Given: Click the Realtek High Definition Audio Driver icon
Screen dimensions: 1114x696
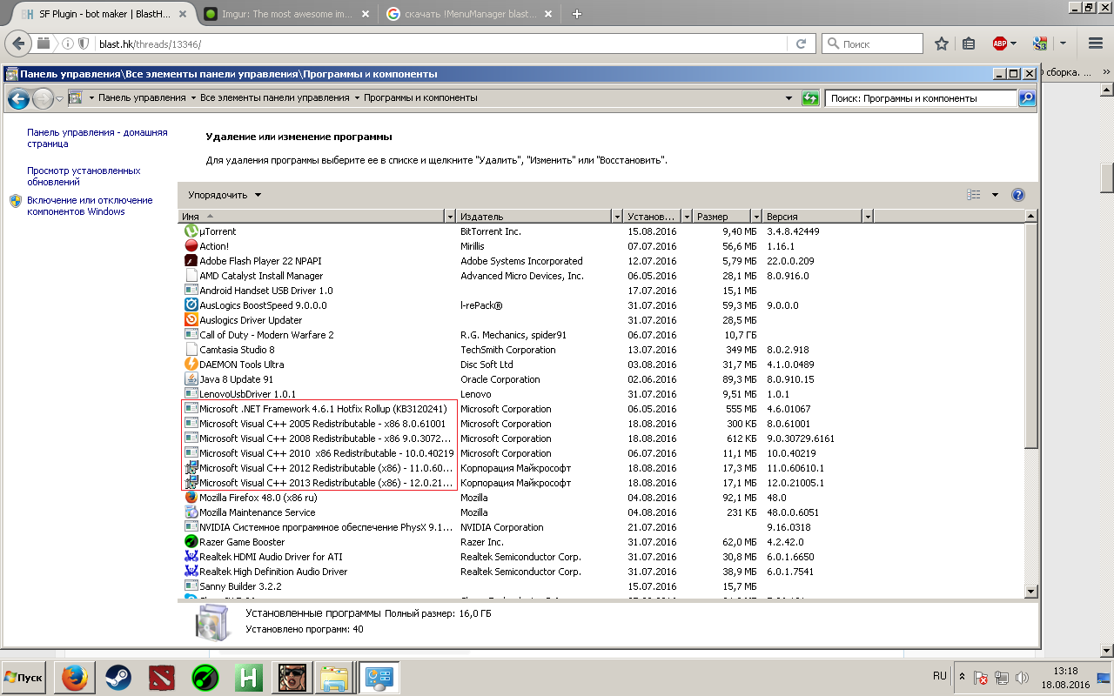Looking at the screenshot, I should pyautogui.click(x=191, y=572).
